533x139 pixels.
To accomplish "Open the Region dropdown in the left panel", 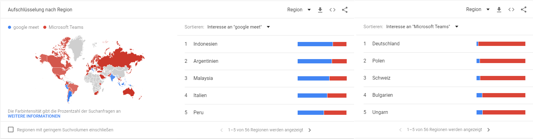I will coord(299,10).
